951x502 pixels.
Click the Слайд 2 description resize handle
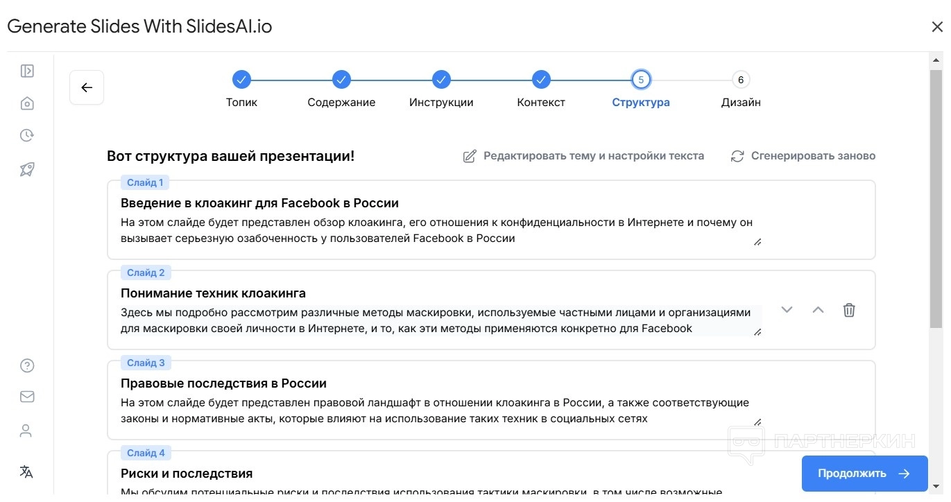click(757, 332)
